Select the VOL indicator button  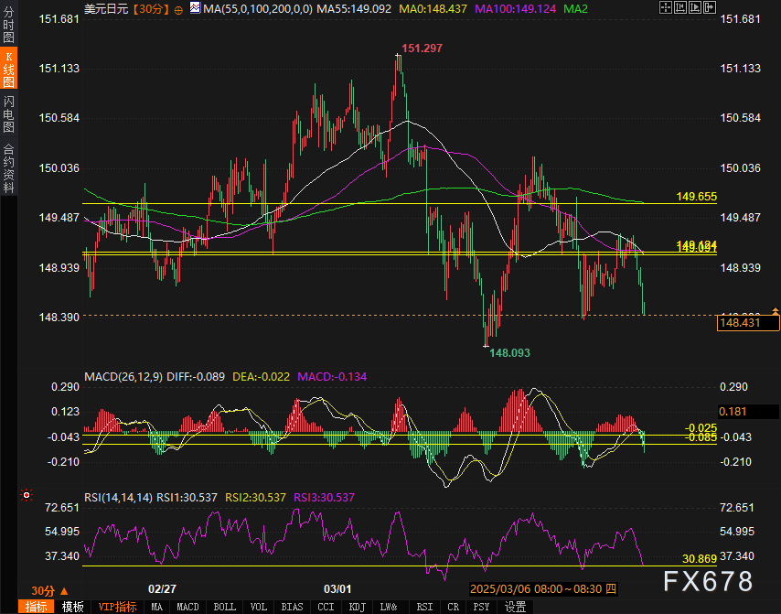point(259,607)
